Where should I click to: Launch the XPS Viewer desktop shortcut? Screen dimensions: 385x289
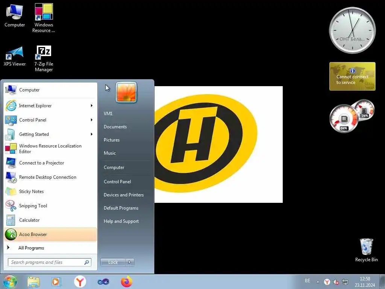(15, 56)
